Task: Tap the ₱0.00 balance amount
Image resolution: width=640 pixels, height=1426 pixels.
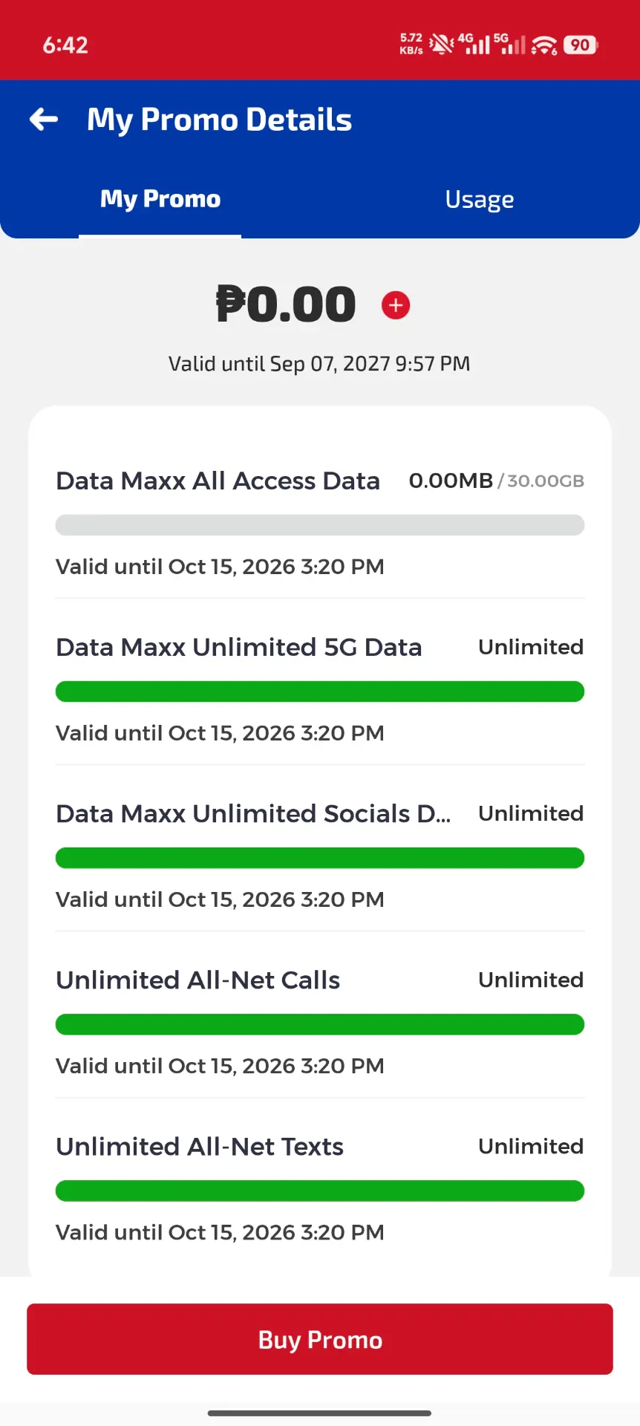Action: pyautogui.click(x=286, y=305)
